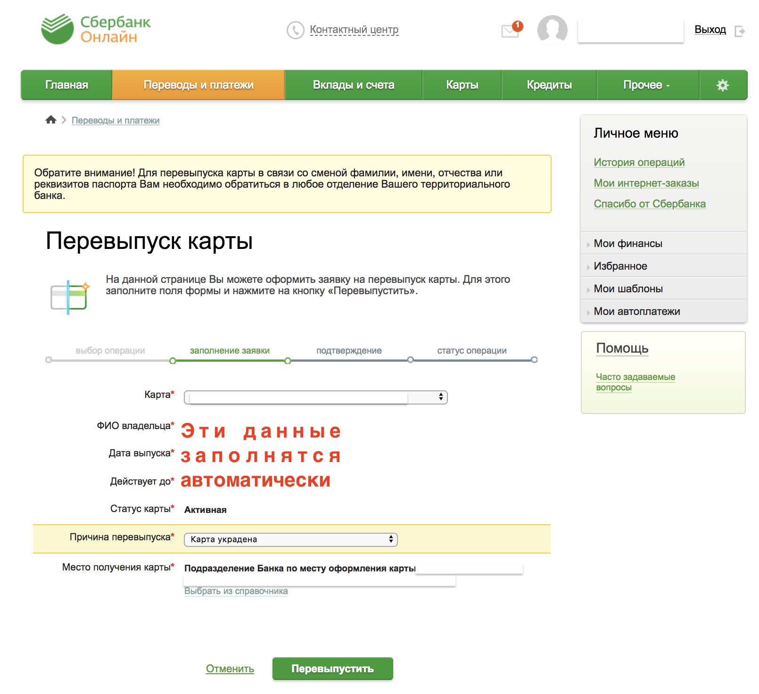Click the Отменить link
This screenshot has width=759, height=694.
point(230,669)
